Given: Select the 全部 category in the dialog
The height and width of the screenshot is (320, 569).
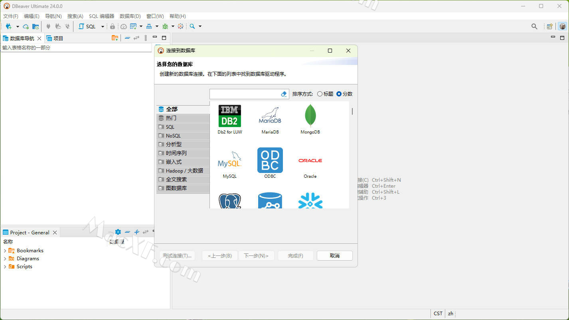Looking at the screenshot, I should (183, 109).
